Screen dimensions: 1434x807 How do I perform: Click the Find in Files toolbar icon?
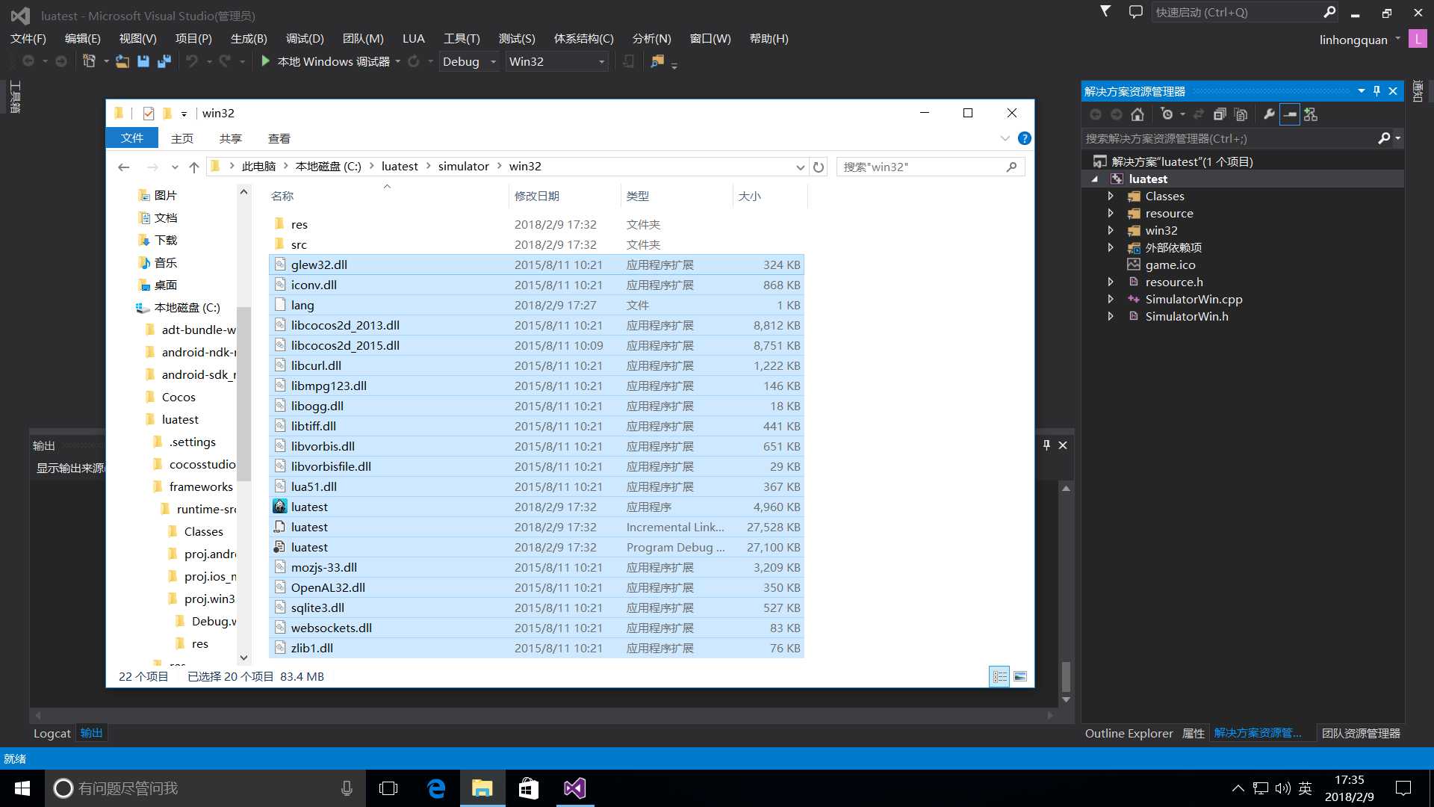[657, 61]
